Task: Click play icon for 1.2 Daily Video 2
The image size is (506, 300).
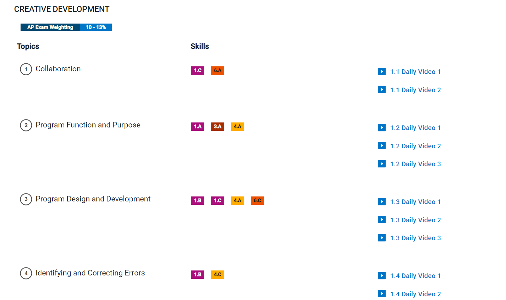Action: [382, 146]
